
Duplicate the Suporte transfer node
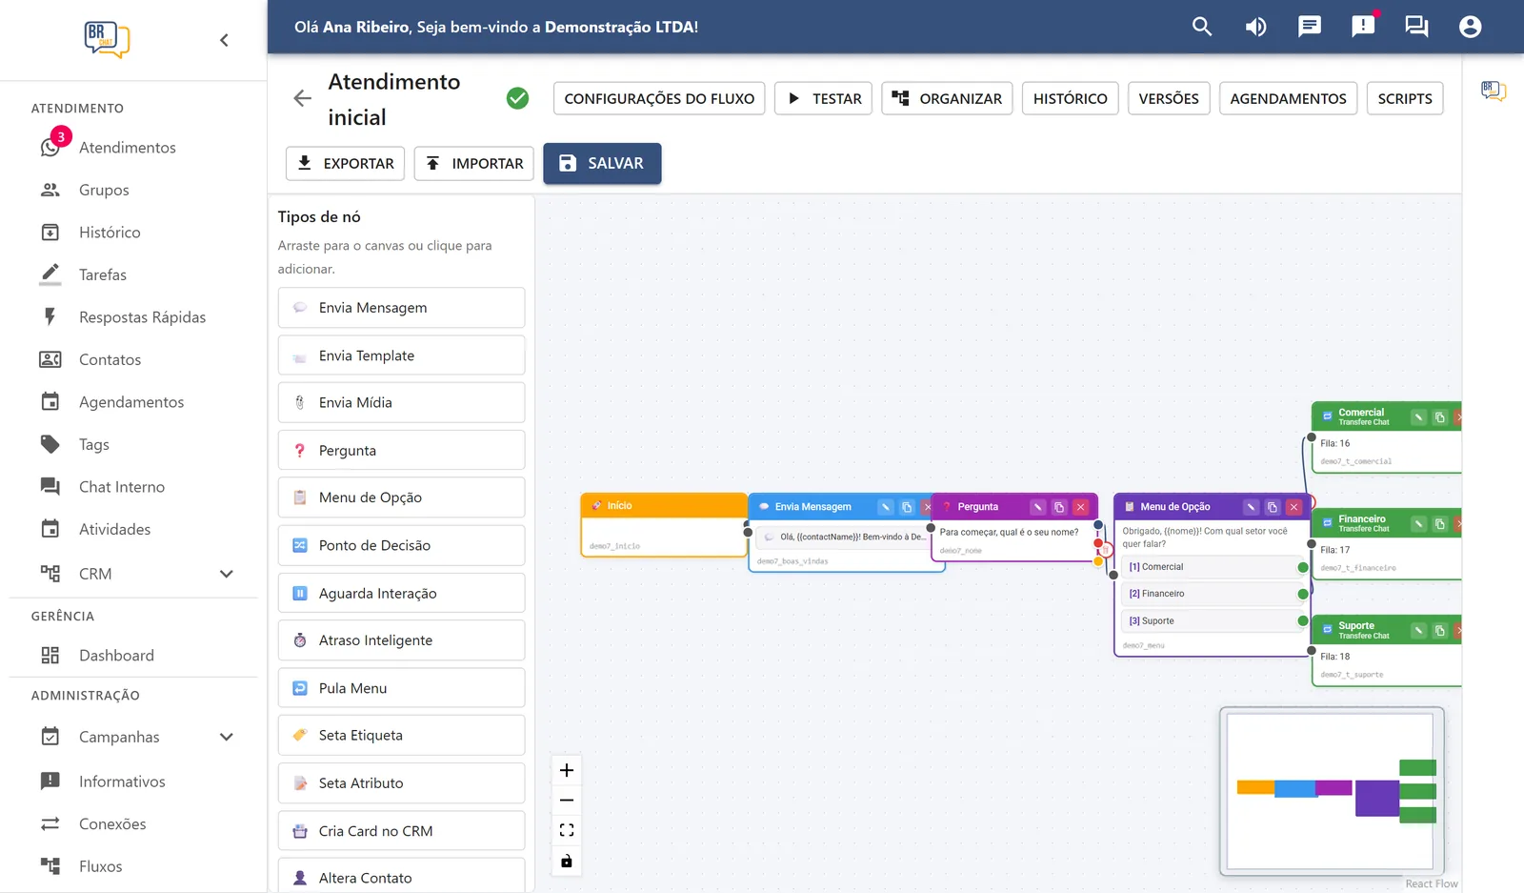click(x=1440, y=631)
